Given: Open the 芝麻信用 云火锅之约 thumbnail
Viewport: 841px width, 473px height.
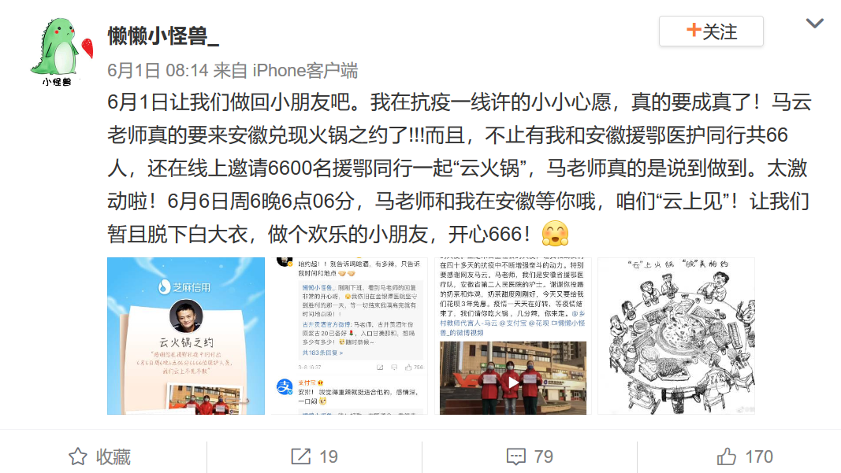Looking at the screenshot, I should click(x=186, y=336).
